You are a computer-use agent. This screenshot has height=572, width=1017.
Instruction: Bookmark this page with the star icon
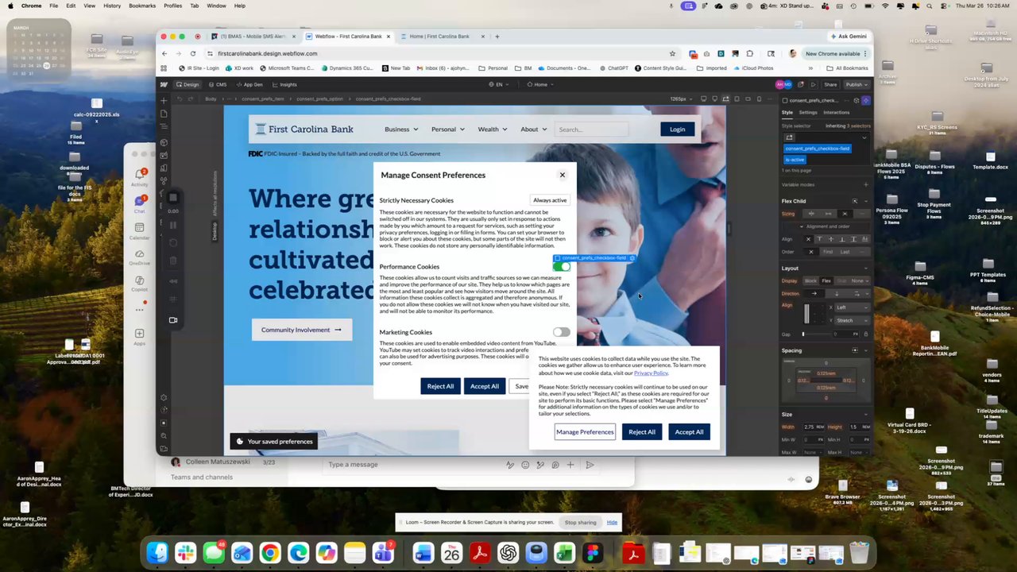(x=672, y=53)
